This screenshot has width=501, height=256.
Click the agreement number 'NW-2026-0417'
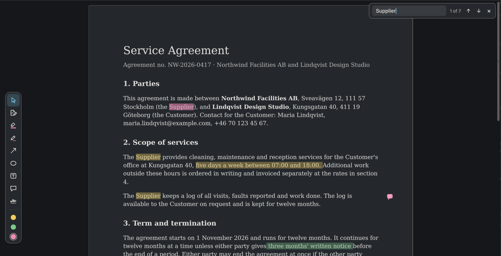(x=189, y=65)
